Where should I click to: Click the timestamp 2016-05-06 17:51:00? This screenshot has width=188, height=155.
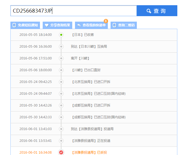pos(36,58)
